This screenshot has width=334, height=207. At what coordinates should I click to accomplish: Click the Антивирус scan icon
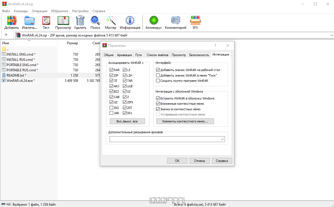pos(153,21)
